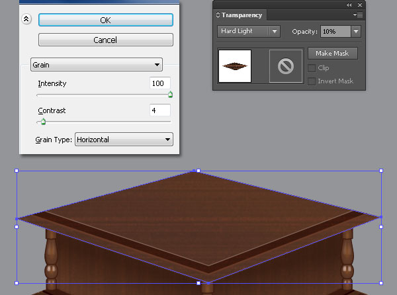Open the Grain Type Horizontal dropdown
The height and width of the screenshot is (295, 397).
coord(124,140)
